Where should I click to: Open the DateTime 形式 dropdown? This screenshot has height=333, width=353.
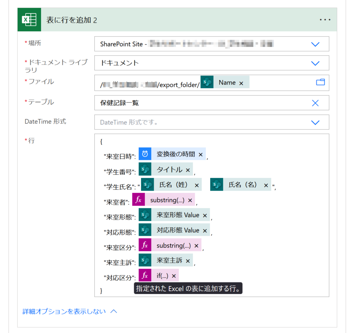coord(315,122)
